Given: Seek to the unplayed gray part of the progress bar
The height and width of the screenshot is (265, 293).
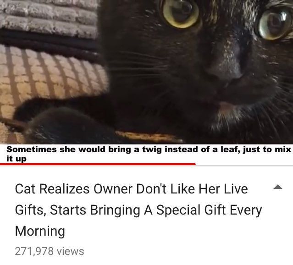Looking at the screenshot, I should [x=244, y=165].
